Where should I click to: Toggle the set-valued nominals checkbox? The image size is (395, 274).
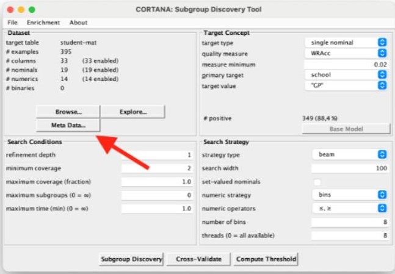pos(317,182)
